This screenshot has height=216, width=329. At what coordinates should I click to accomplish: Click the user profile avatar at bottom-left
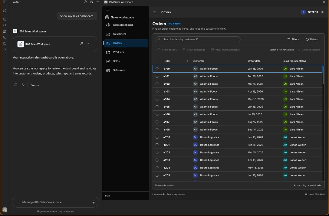coord(5,209)
